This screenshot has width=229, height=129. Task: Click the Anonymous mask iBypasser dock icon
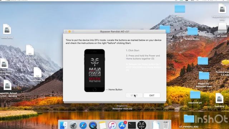(x=142, y=125)
